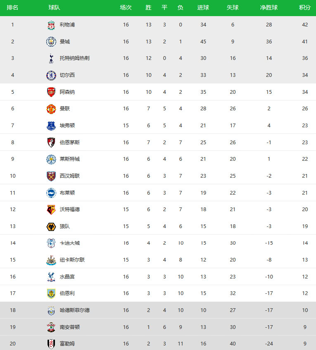
Task: Click the Everton club crest
Action: pyautogui.click(x=51, y=126)
